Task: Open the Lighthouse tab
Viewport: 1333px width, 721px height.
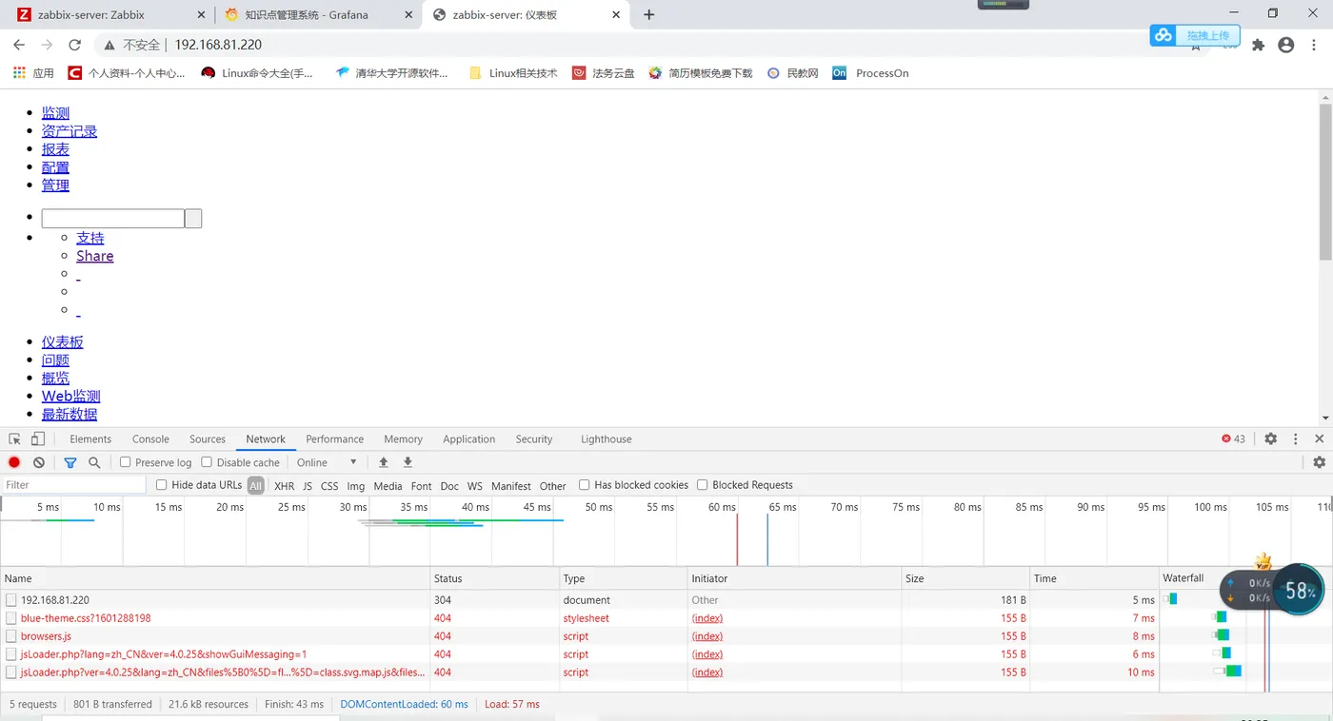Action: coord(607,439)
